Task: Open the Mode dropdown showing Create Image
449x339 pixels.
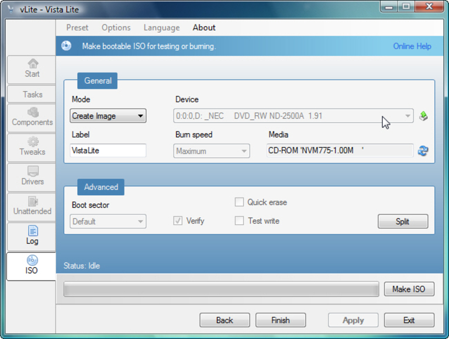Action: click(x=108, y=116)
